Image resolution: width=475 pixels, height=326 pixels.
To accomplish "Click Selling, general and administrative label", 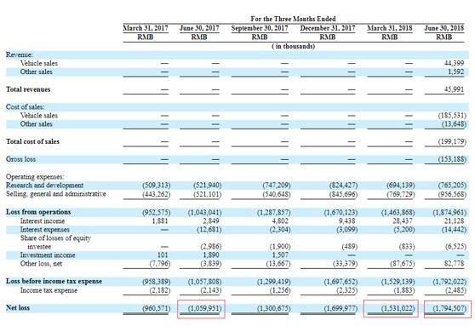I will (x=56, y=194).
